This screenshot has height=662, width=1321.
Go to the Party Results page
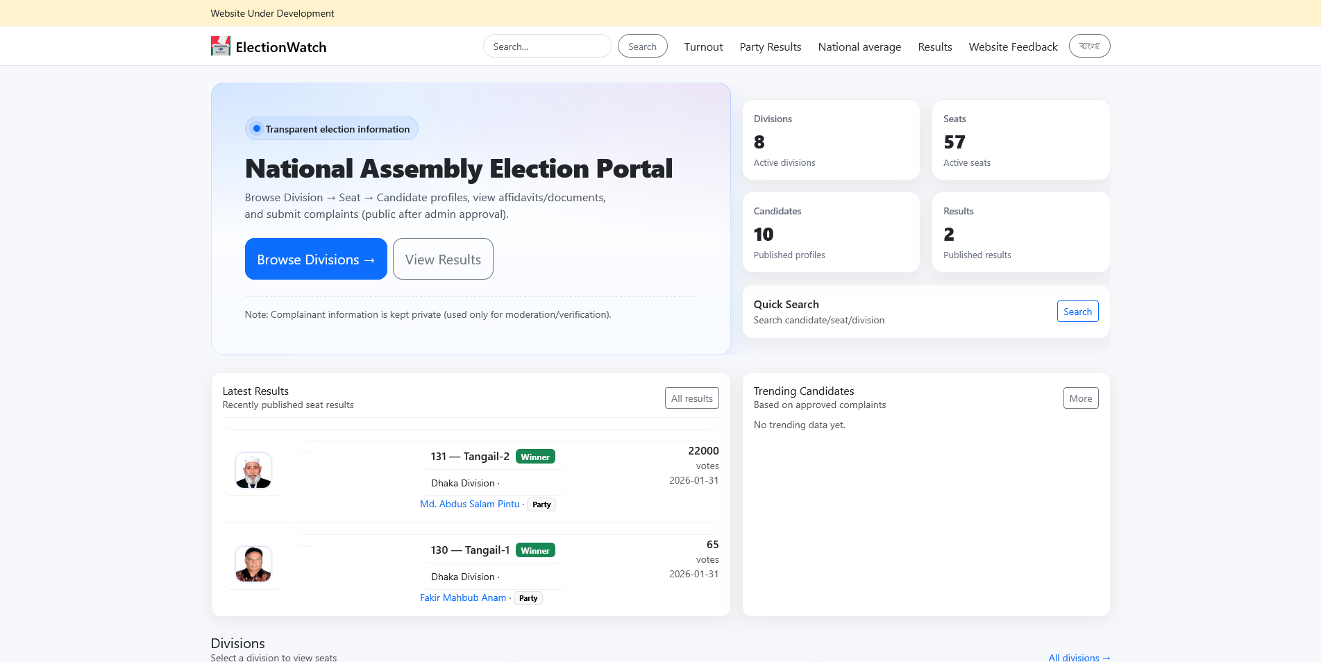click(x=770, y=47)
